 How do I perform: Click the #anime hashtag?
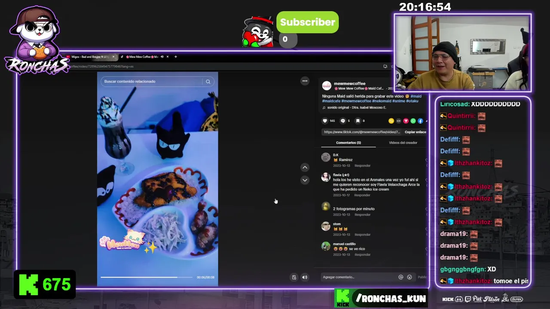pos(398,101)
